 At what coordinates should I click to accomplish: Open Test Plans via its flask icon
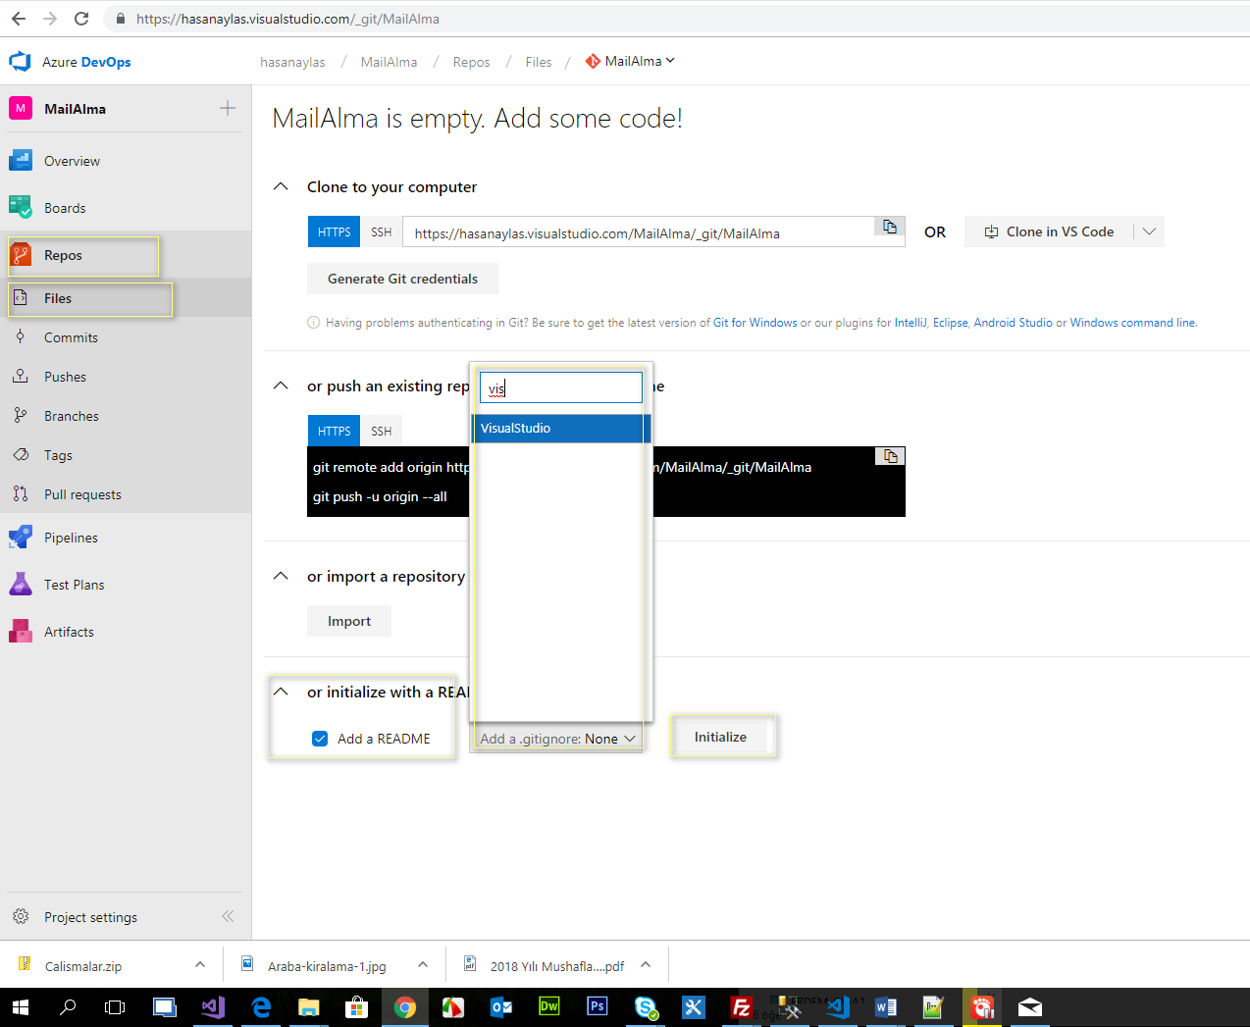pyautogui.click(x=21, y=585)
